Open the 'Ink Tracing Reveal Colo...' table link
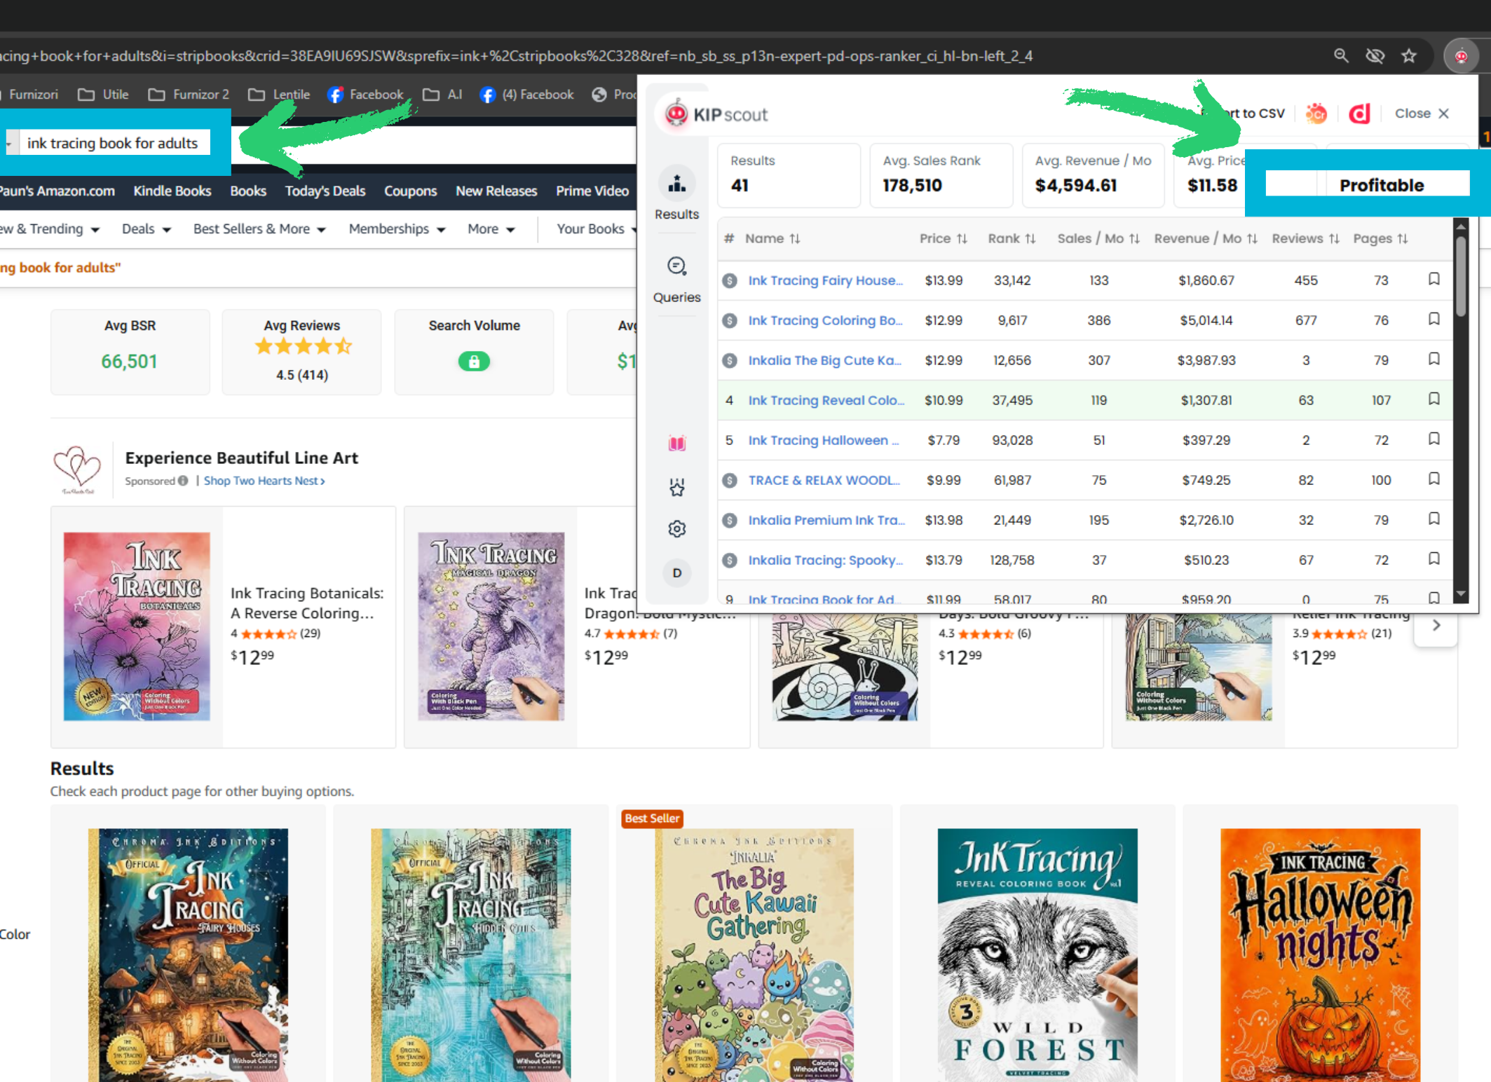The width and height of the screenshot is (1491, 1082). (826, 400)
